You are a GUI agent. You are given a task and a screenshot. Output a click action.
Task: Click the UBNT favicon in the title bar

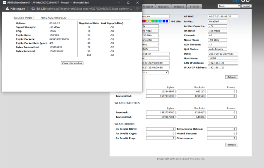4,3
